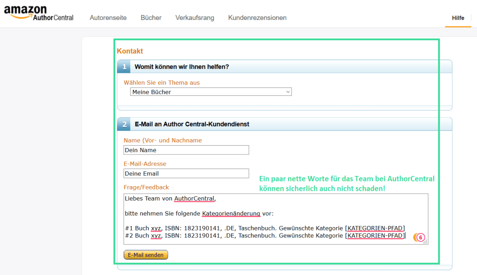Screen dimensions: 477x275
Task: Click the Amazon Author Central logo
Action: (x=39, y=13)
